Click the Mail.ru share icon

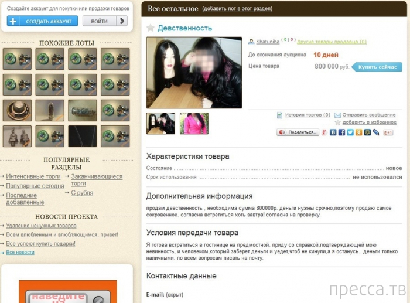[367, 132]
